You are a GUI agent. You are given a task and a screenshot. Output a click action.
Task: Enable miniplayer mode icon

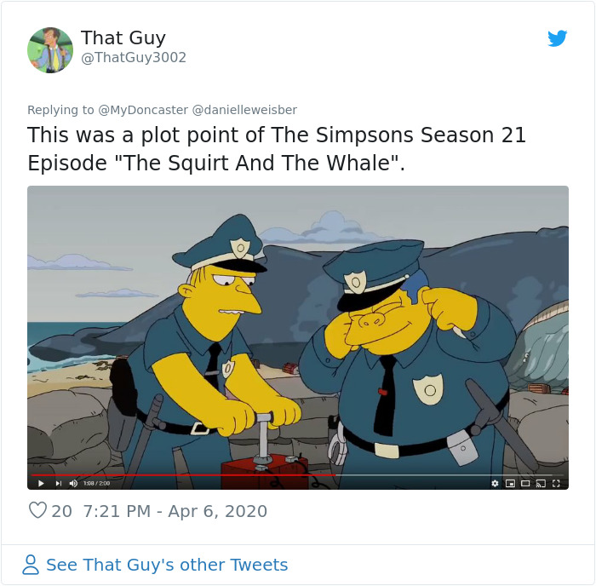510,483
